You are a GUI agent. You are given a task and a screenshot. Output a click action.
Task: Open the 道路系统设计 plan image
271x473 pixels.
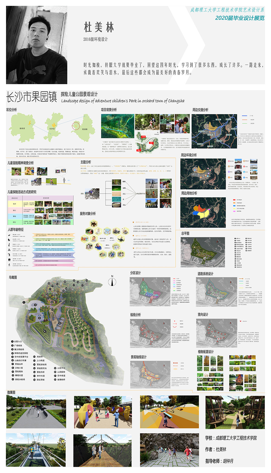point(217,292)
